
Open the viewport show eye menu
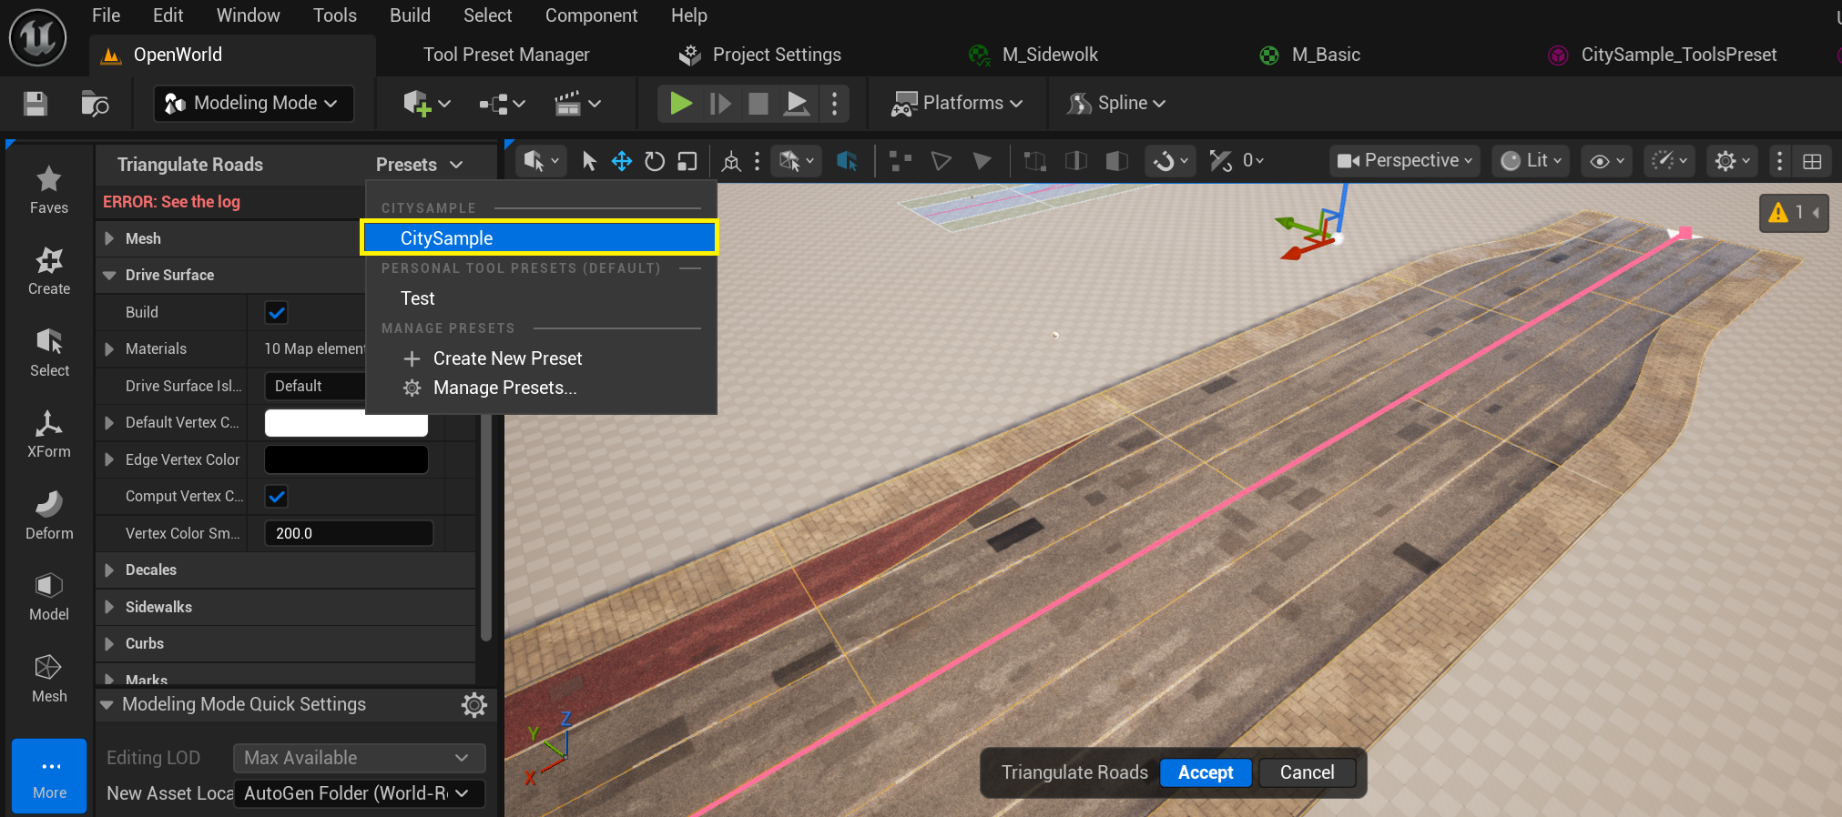click(1607, 161)
